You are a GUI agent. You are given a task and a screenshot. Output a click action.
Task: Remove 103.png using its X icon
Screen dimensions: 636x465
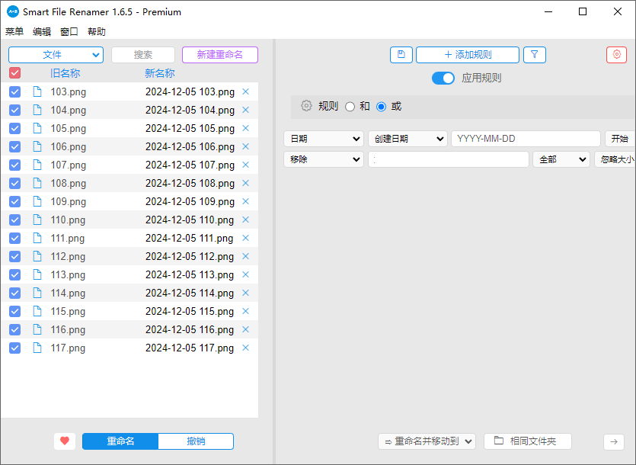coord(245,91)
